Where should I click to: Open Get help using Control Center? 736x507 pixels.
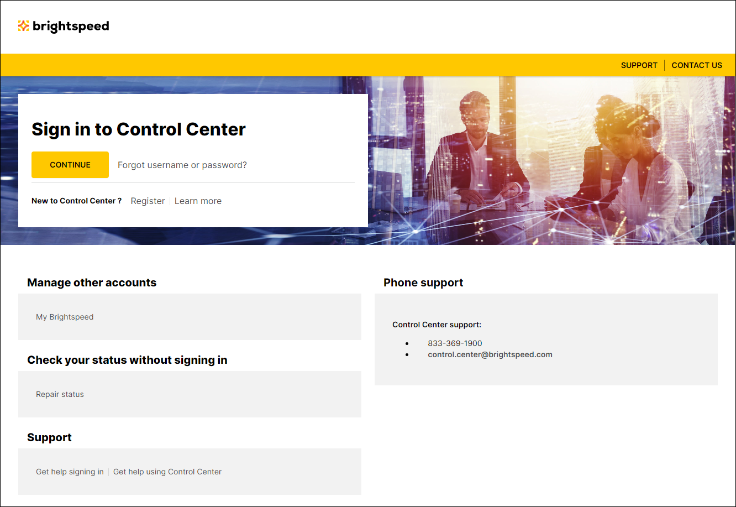(167, 472)
